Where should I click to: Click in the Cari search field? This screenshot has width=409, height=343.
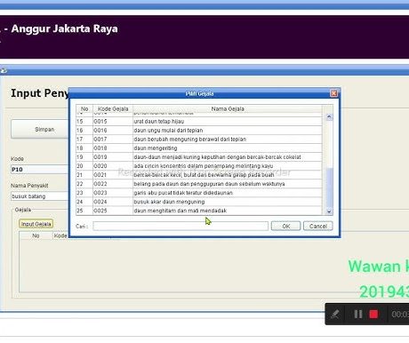180,226
